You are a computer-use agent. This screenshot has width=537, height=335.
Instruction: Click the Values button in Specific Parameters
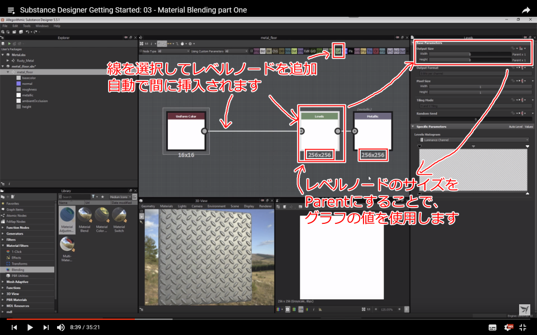[529, 127]
